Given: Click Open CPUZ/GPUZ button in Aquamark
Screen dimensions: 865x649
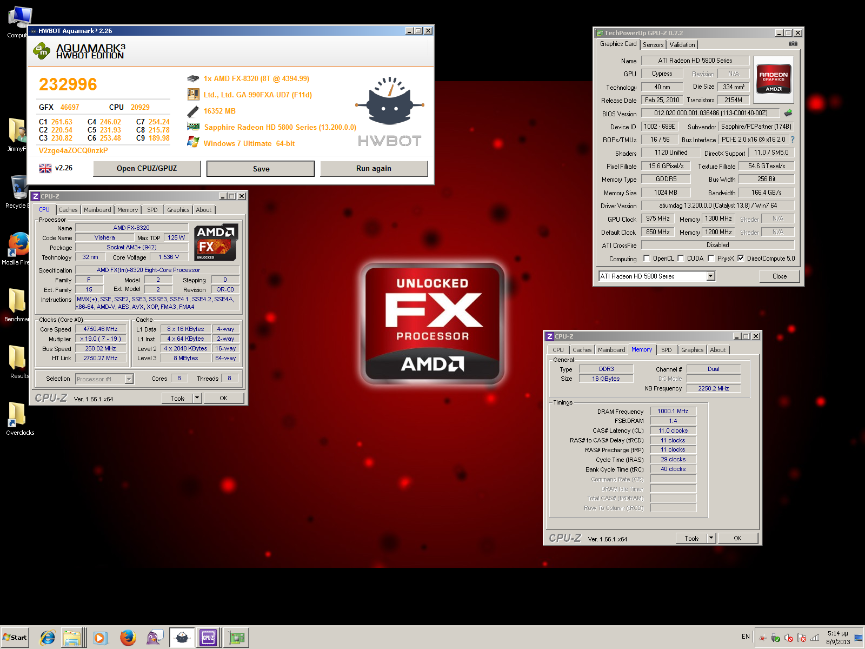Looking at the screenshot, I should [147, 169].
